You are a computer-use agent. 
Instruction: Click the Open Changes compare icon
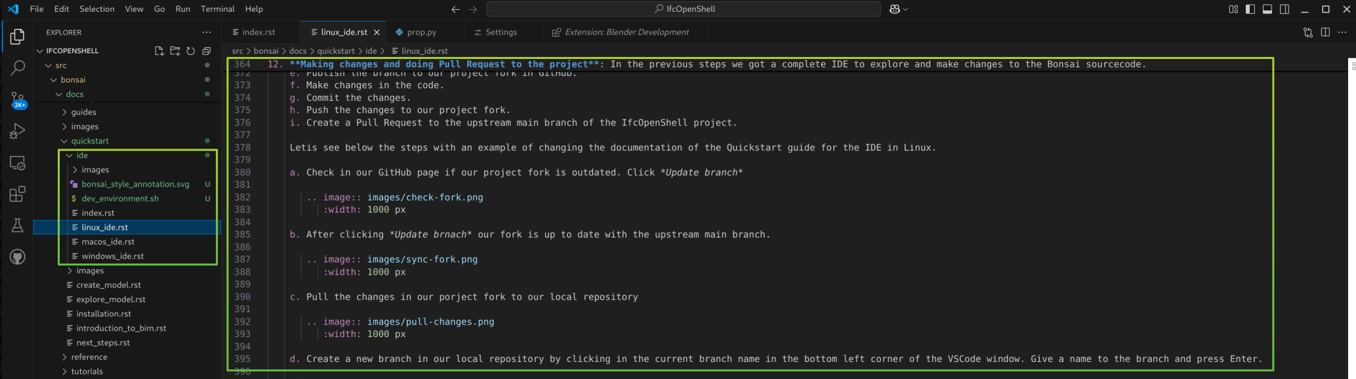coord(1308,32)
